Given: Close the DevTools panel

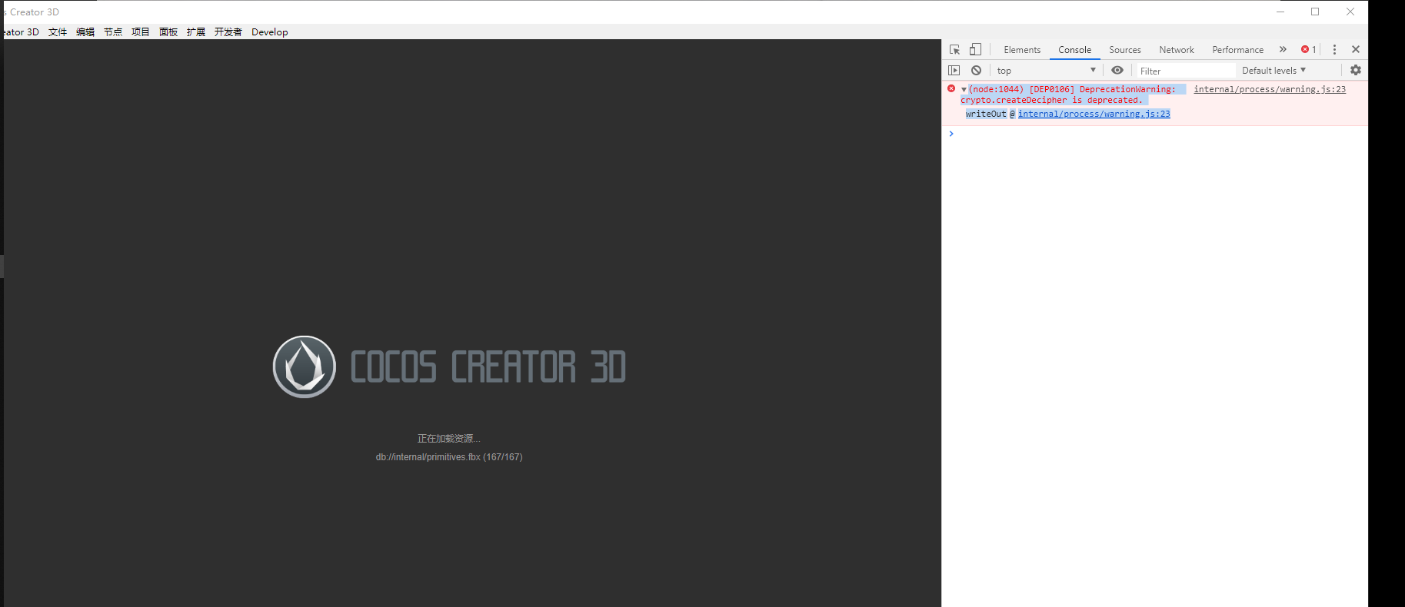Looking at the screenshot, I should click(x=1356, y=49).
